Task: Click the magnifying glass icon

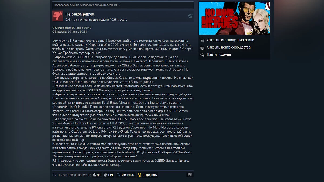Action: pos(202,55)
